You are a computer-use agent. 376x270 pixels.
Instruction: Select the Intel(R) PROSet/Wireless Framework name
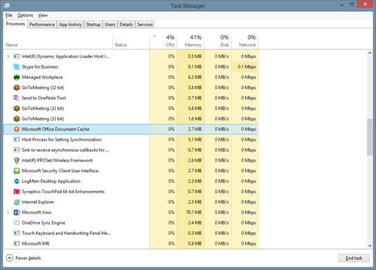point(57,160)
